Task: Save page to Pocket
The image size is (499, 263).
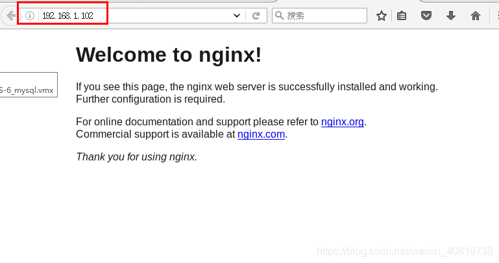Action: (426, 16)
